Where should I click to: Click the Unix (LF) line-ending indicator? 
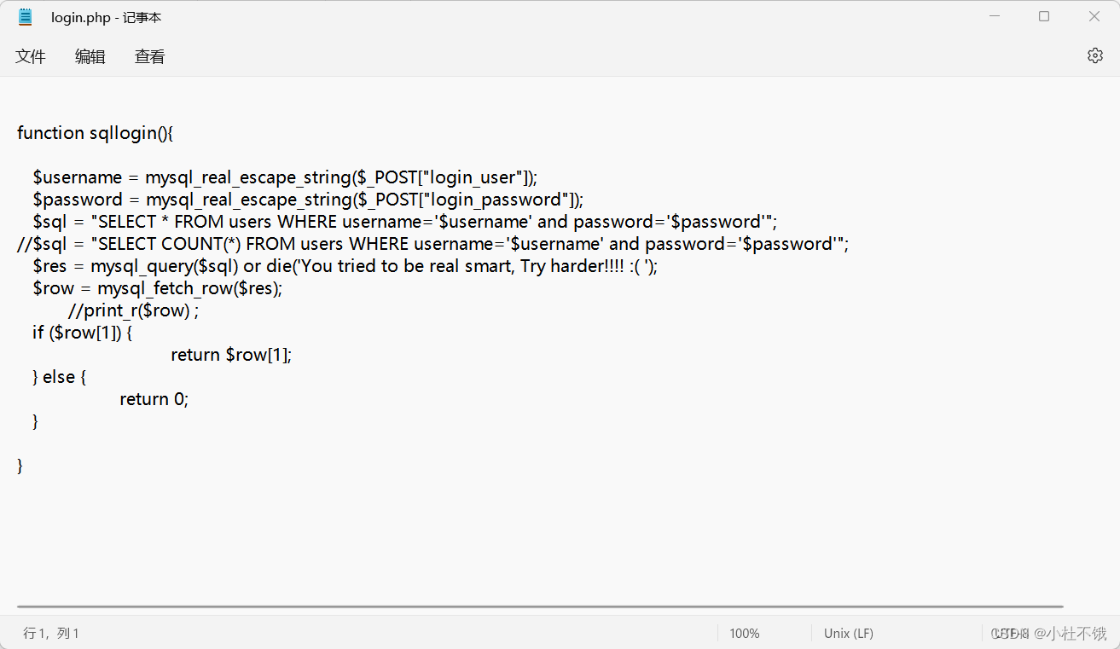[848, 633]
